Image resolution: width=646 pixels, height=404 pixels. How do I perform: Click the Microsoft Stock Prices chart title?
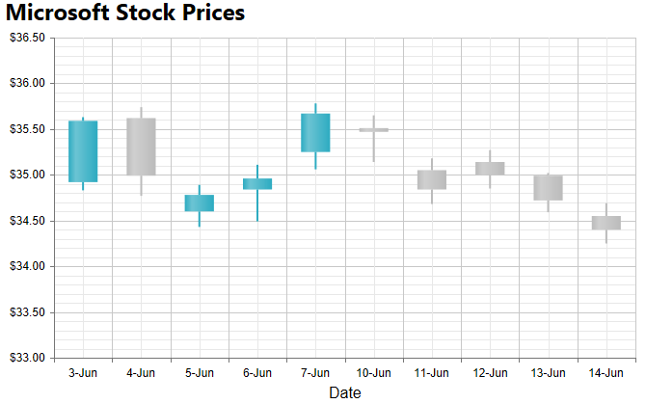point(125,13)
